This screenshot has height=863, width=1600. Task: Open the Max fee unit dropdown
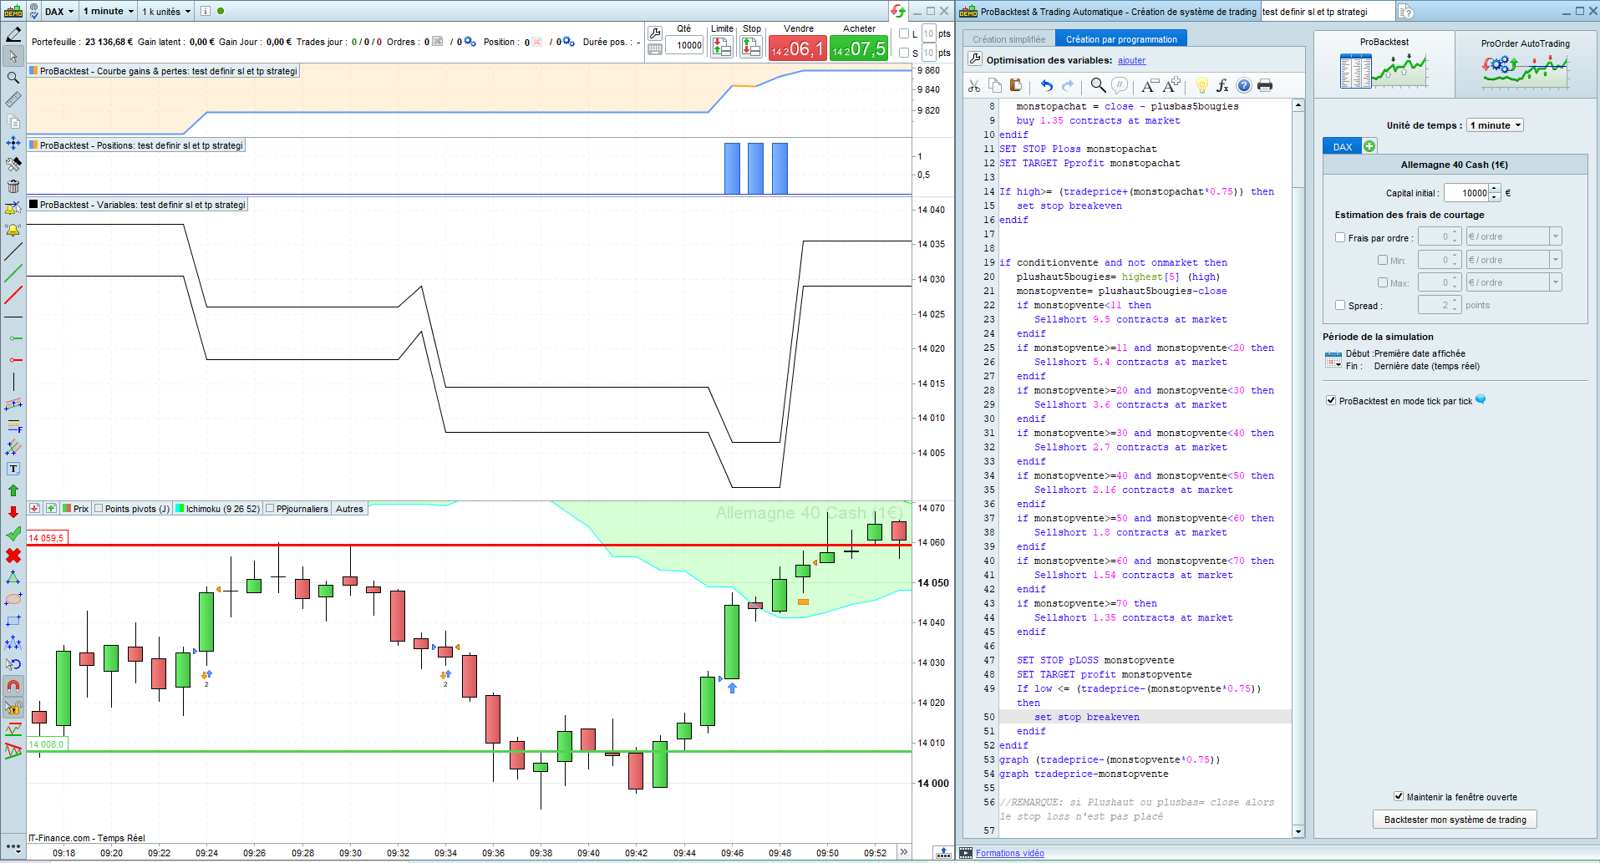(1514, 282)
